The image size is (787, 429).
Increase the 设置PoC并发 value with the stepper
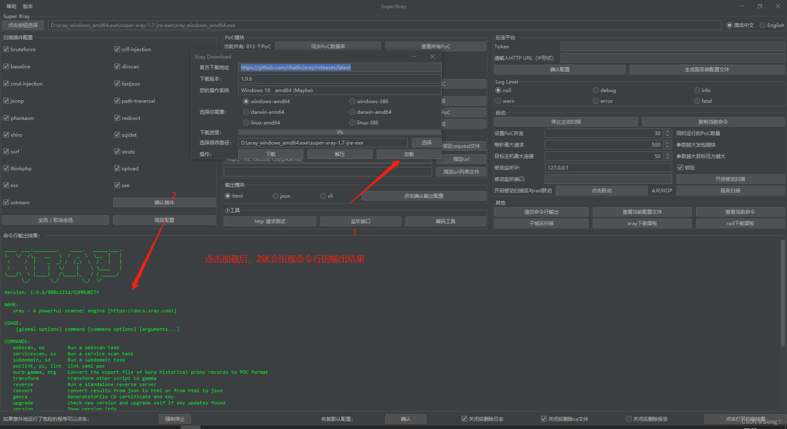[x=667, y=131]
